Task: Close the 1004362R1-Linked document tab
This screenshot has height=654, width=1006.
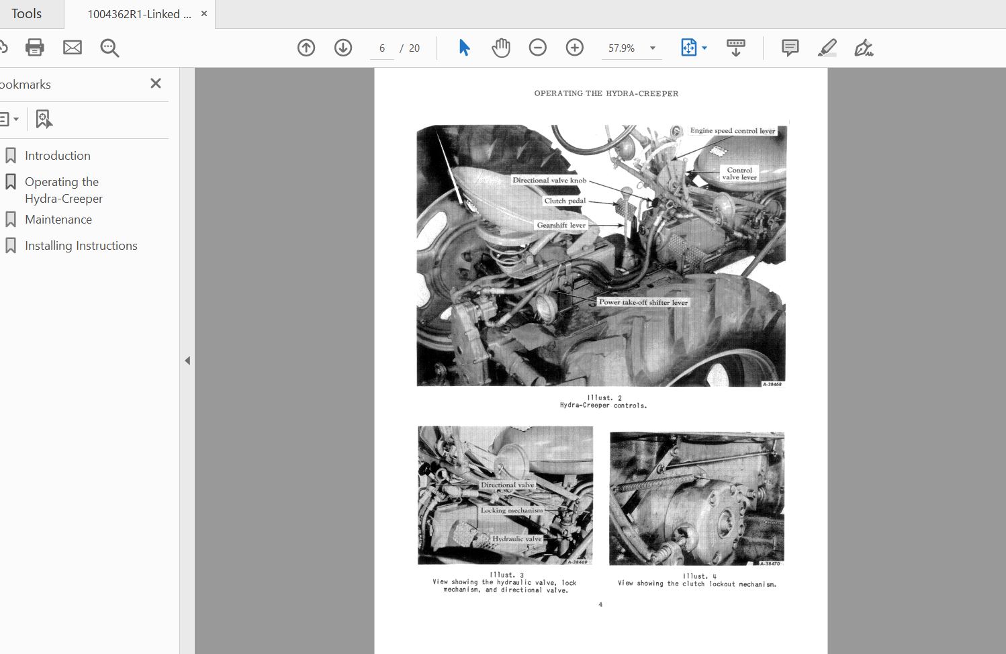Action: tap(204, 13)
